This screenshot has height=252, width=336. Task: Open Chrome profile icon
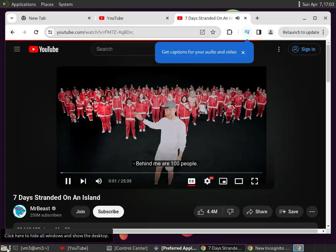tap(271, 32)
